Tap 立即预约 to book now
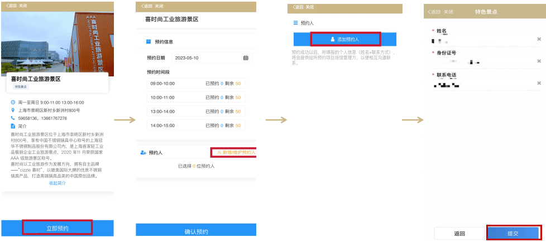The image size is (546, 242). pos(57,228)
